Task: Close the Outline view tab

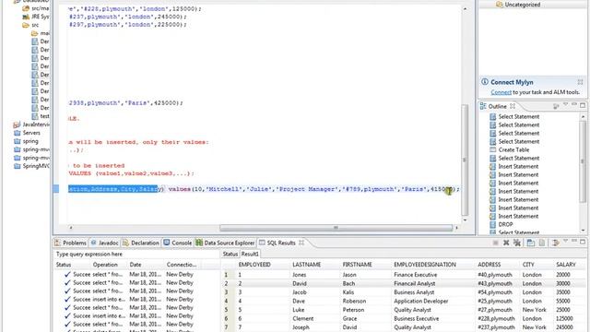Action: tap(513, 106)
